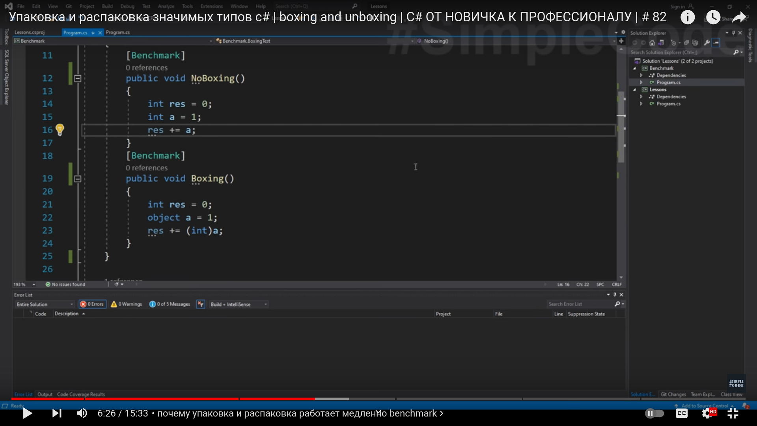Exit fullscreen mode
This screenshot has width=757, height=426.
tap(733, 413)
